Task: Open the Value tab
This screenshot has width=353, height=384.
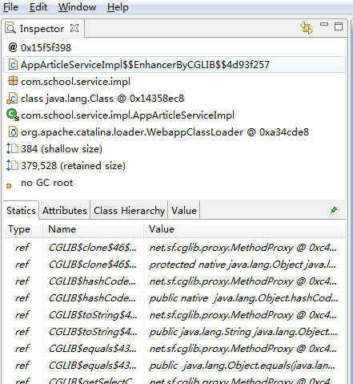Action: click(x=184, y=211)
